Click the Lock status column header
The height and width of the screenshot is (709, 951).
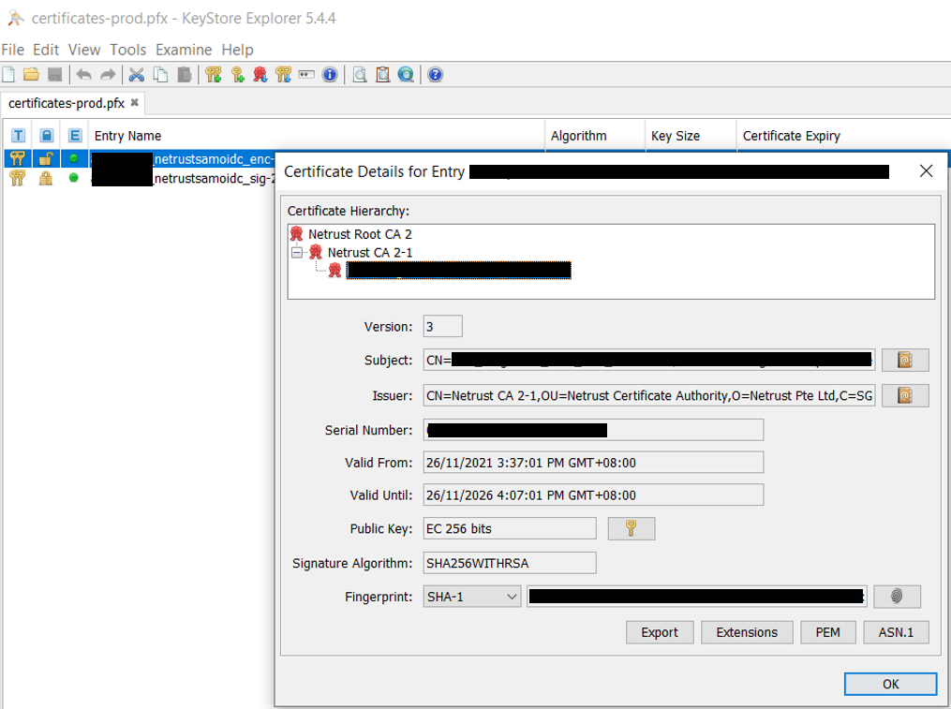pyautogui.click(x=46, y=136)
